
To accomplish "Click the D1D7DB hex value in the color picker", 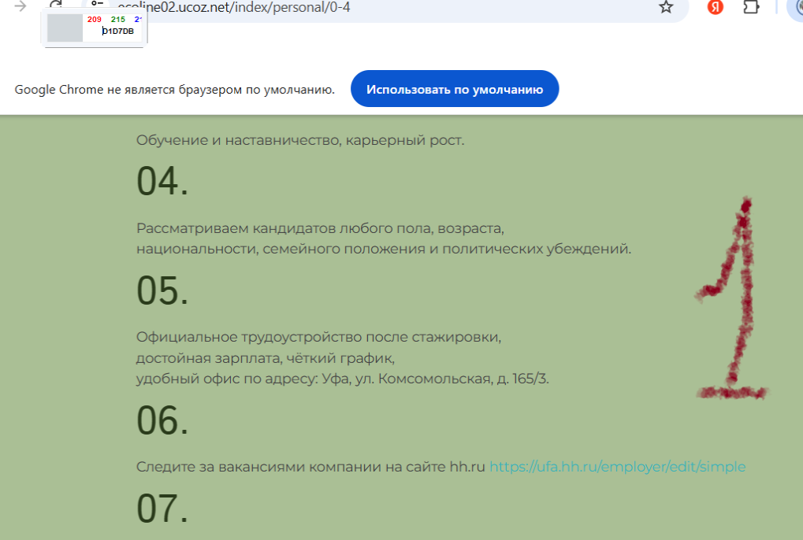I will (x=118, y=31).
